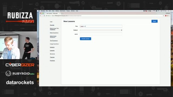Open the User sidebar link
173x97 pixels.
click(51, 22)
